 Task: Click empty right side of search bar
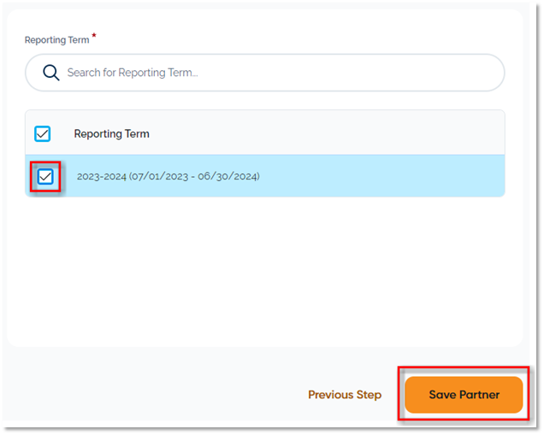point(385,73)
